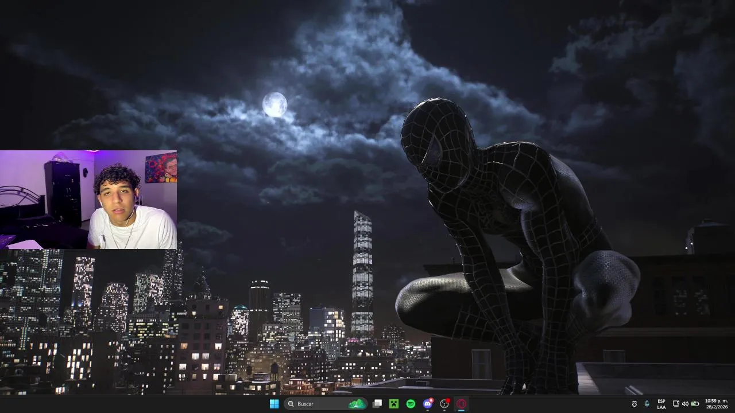Click the search highlight image in Buscar

(357, 404)
